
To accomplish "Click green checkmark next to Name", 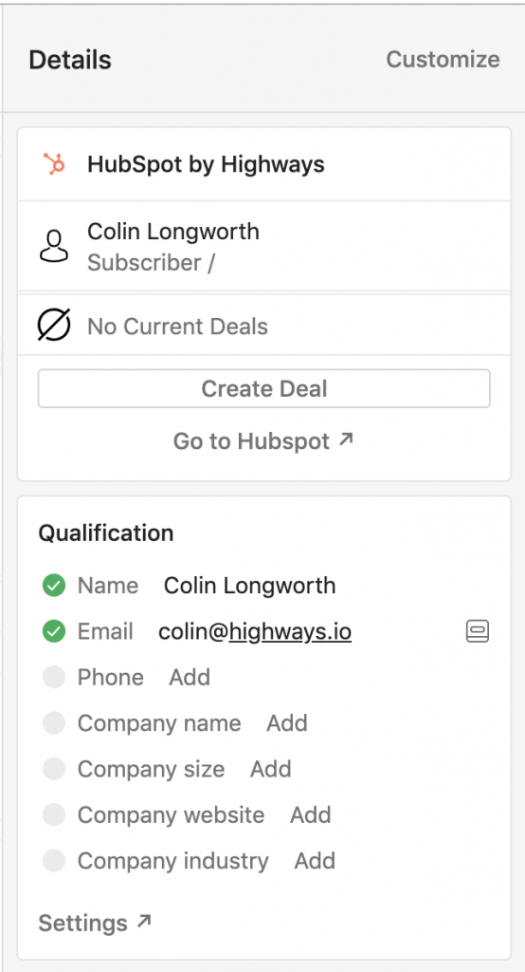I will (x=54, y=585).
